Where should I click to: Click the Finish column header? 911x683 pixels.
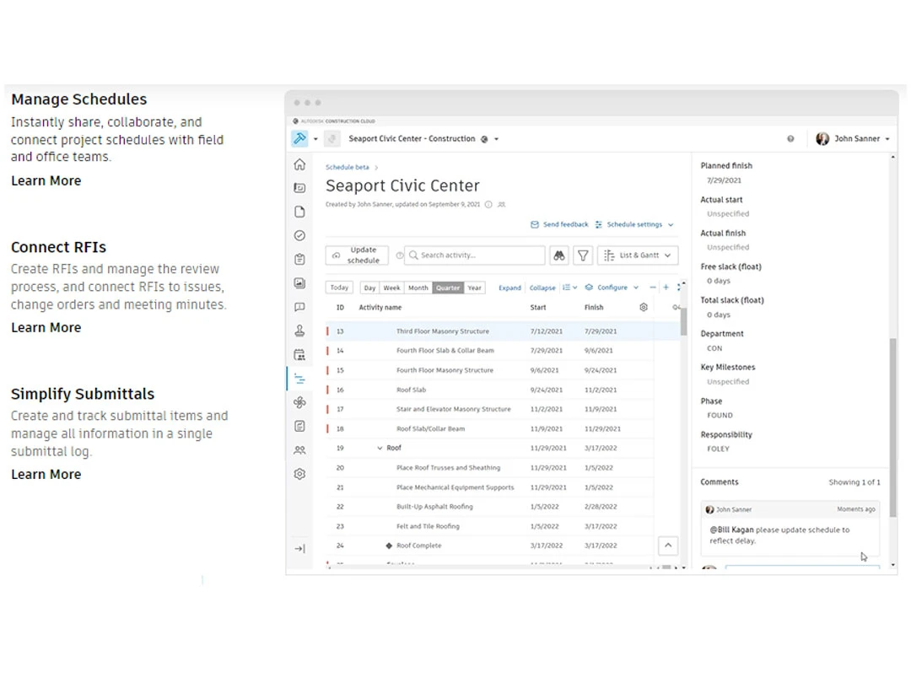coord(594,307)
